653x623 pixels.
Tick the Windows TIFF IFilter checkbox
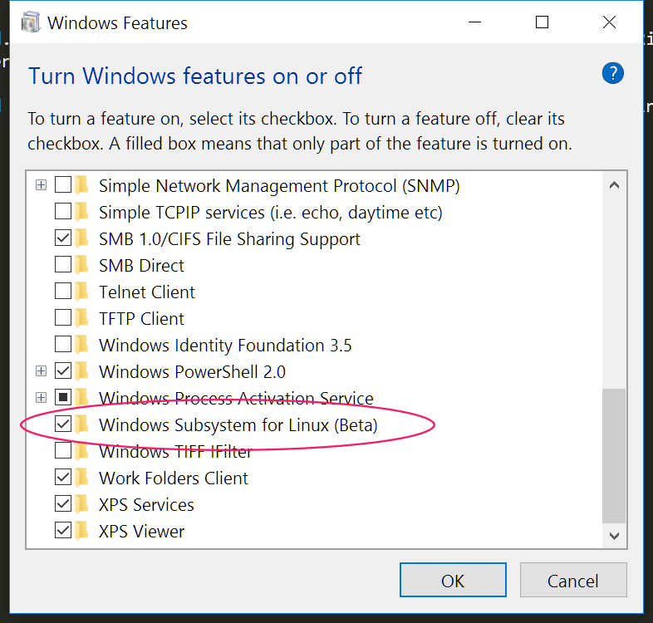point(63,451)
